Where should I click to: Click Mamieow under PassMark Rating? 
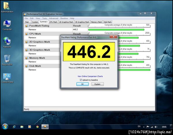coord(32,30)
